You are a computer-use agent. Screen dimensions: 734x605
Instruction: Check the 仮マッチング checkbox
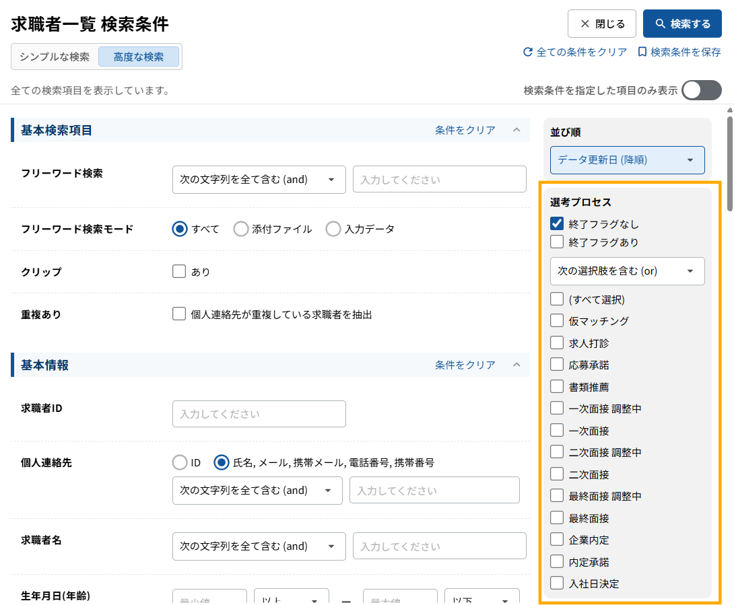click(557, 321)
